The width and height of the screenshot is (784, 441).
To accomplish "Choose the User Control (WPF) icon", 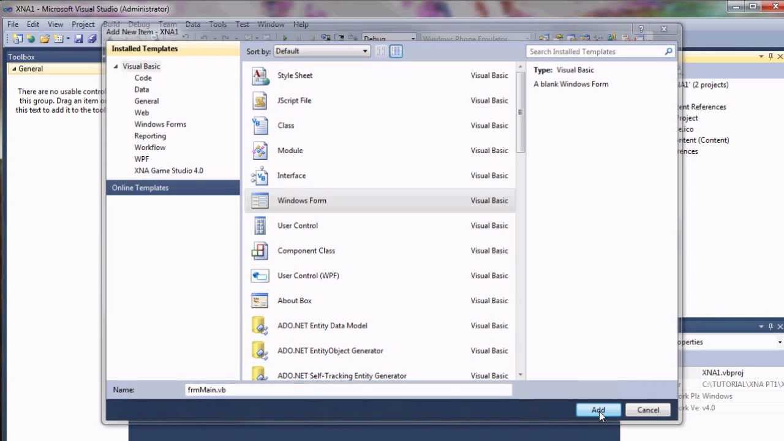I will coord(260,276).
